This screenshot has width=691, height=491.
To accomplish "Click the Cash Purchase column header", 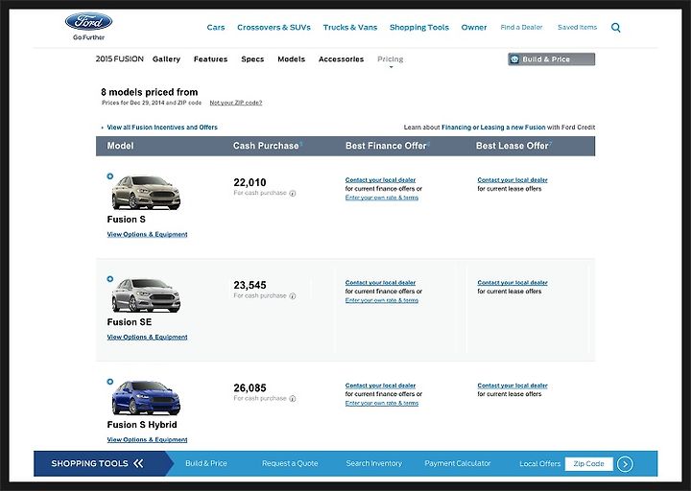I will point(266,146).
